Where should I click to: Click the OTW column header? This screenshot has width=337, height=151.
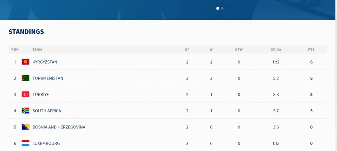click(239, 50)
